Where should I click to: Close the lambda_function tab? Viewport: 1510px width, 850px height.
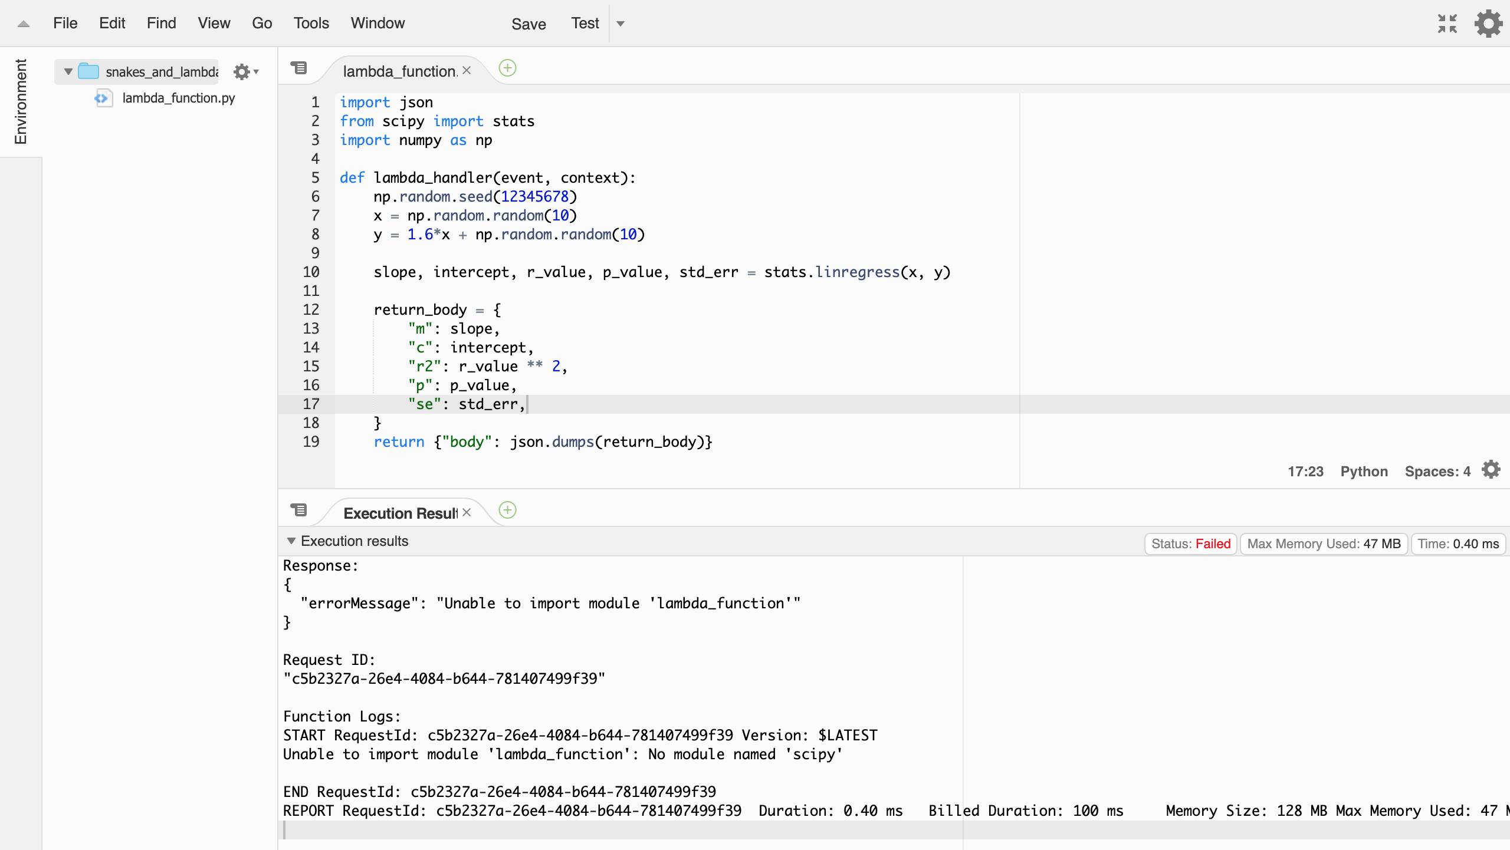[467, 71]
